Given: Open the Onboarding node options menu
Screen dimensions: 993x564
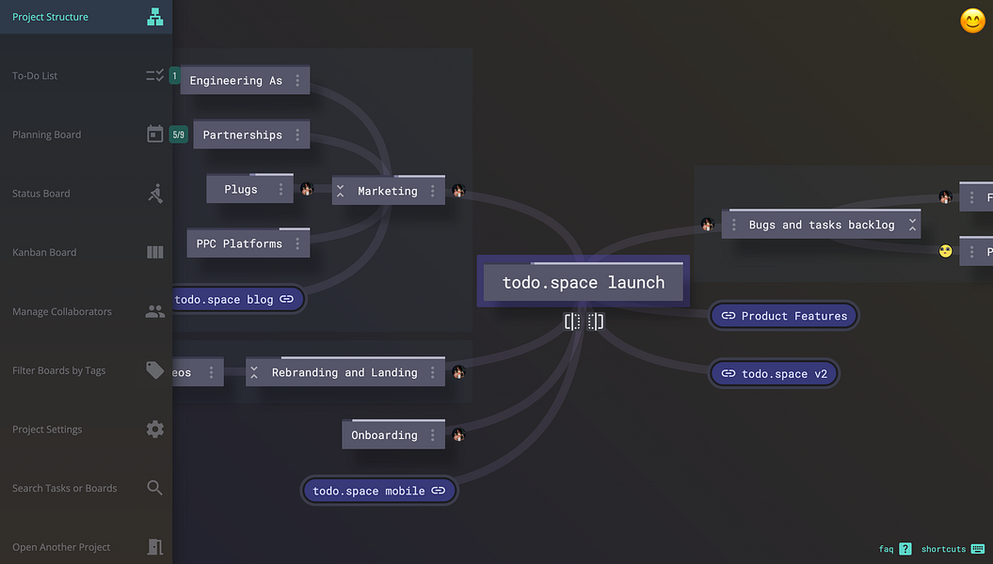Looking at the screenshot, I should click(x=433, y=435).
